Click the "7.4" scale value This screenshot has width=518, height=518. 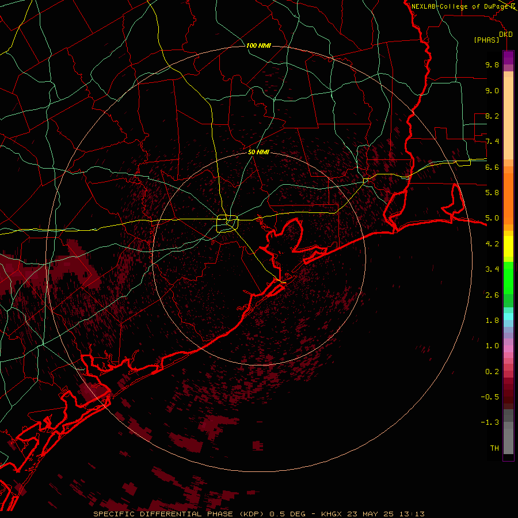point(492,142)
